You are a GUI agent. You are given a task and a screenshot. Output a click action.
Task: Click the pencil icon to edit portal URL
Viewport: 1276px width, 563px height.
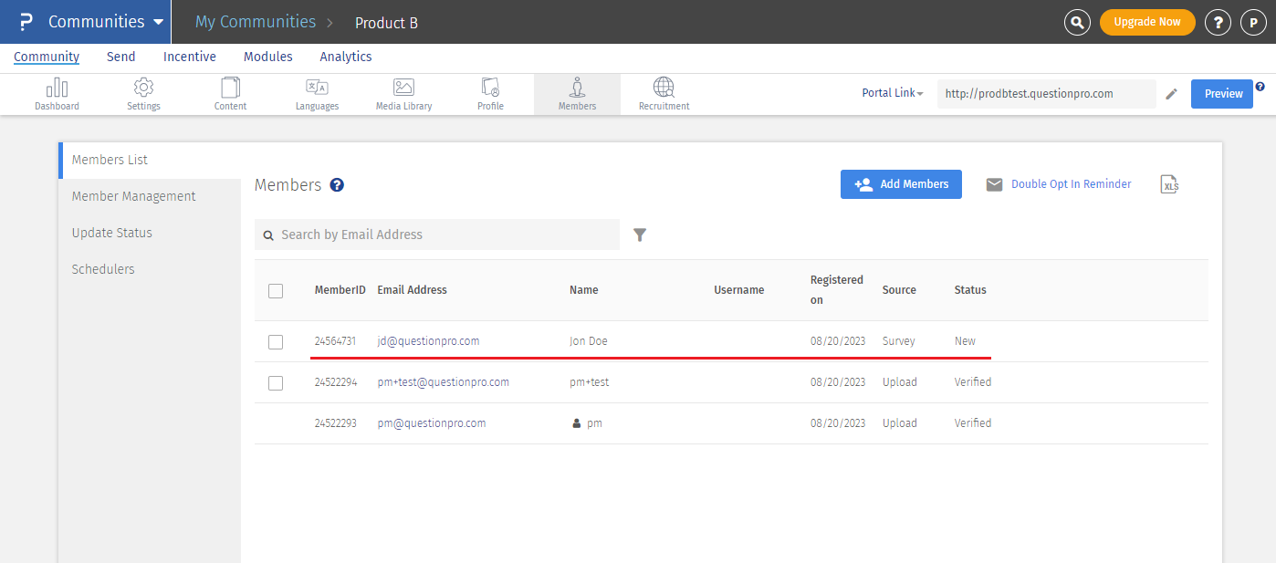point(1172,94)
